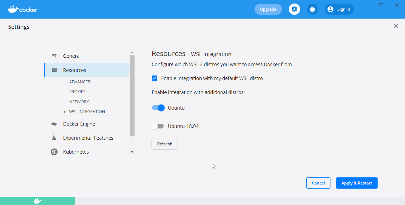Switch to the NETWORK settings section
Viewport: 405px width, 205px height.
79,101
